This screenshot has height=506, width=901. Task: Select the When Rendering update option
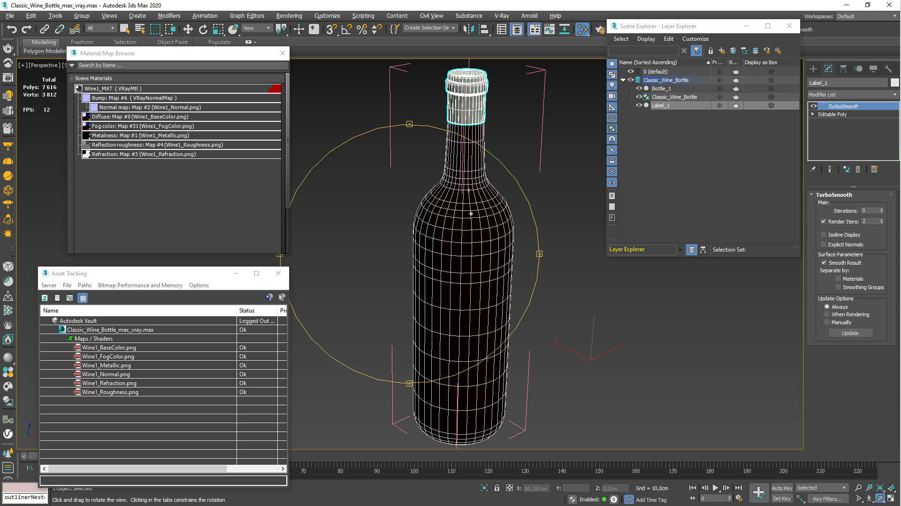click(827, 314)
